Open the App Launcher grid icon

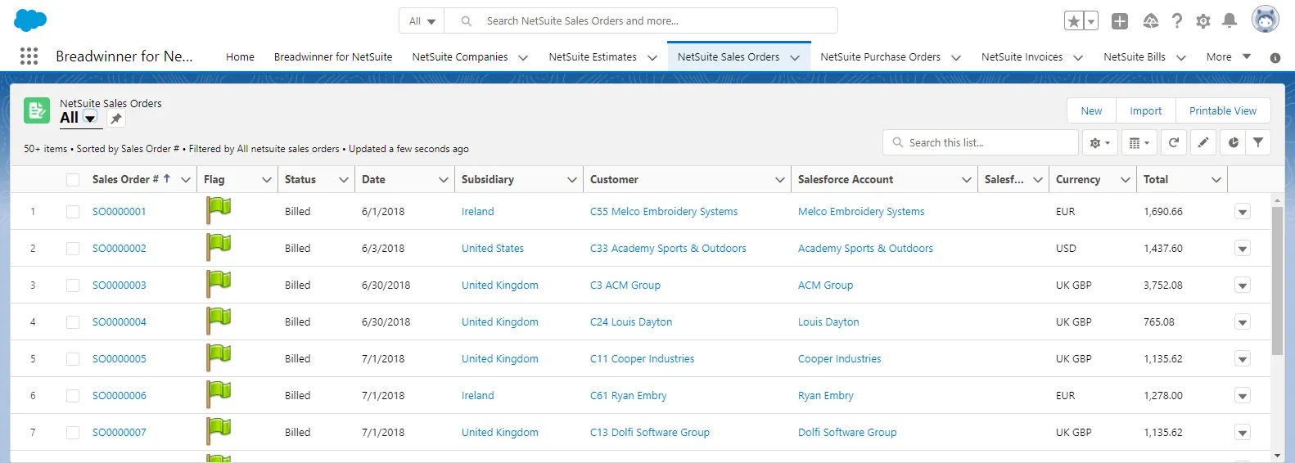point(29,56)
